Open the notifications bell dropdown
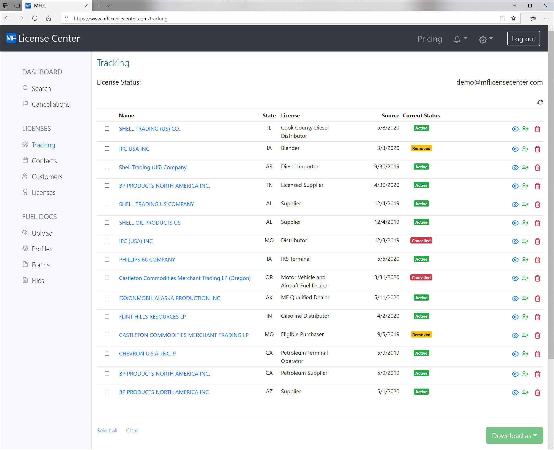Viewport: 554px width, 450px height. [x=460, y=39]
